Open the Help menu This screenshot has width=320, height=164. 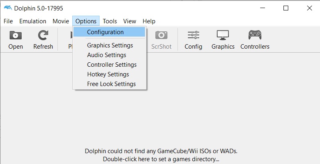(x=149, y=21)
